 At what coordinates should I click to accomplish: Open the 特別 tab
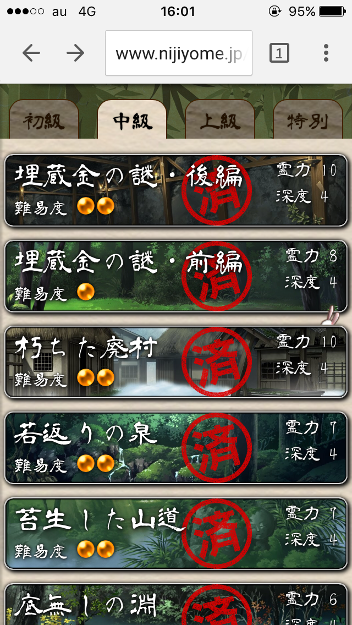click(308, 119)
